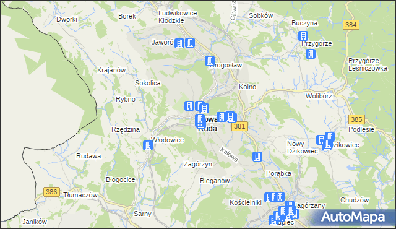The image size is (396, 229).
Task: Click the Tłumaczów place label
Action: coord(80,195)
